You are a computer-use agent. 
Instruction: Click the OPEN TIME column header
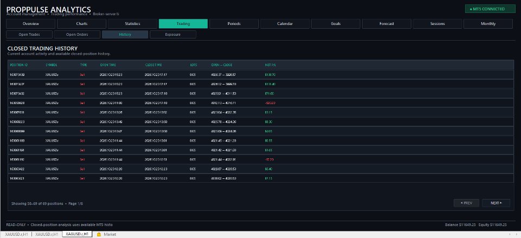click(x=108, y=65)
